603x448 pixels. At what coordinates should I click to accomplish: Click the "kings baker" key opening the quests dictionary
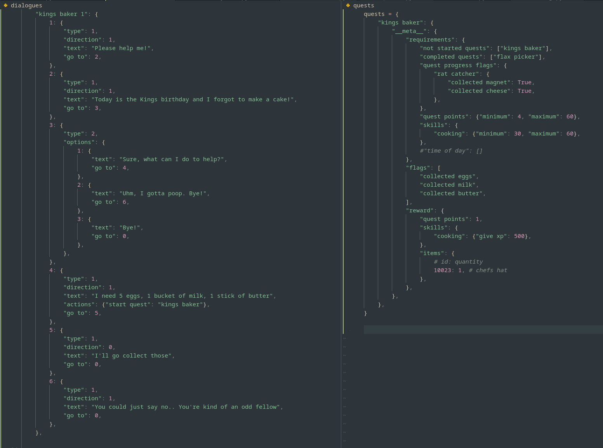[x=402, y=23]
